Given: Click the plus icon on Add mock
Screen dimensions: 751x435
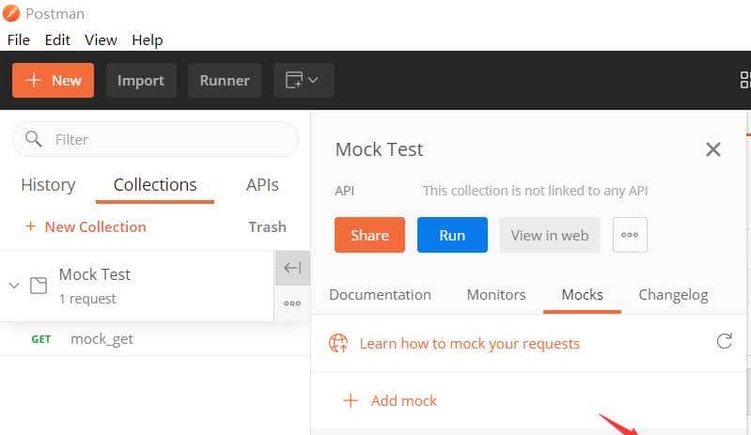Looking at the screenshot, I should click(x=351, y=400).
